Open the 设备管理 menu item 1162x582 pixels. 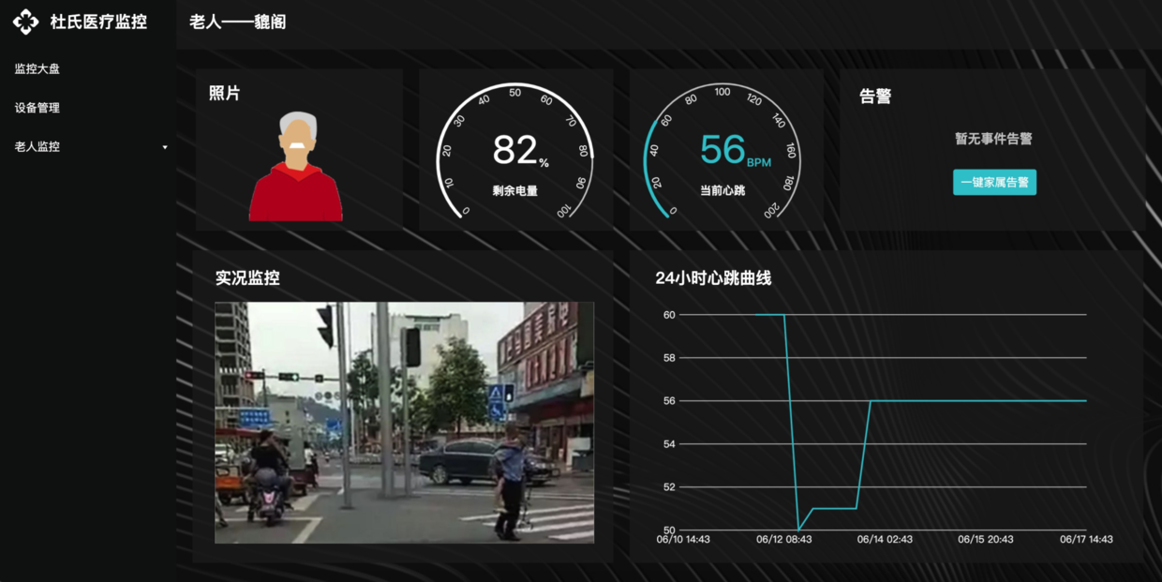coord(37,108)
